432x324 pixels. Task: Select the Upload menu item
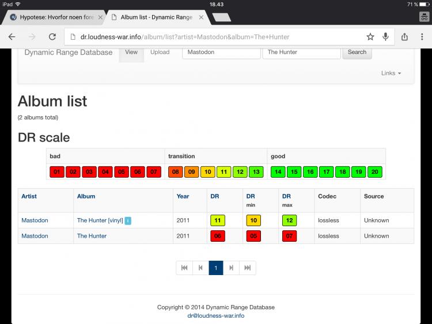[x=160, y=52]
